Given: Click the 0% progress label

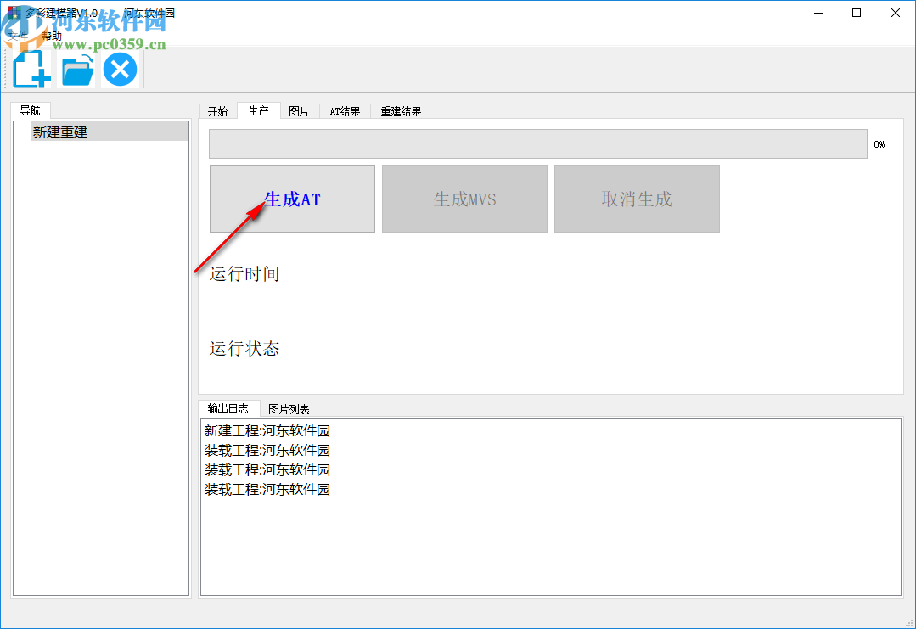Looking at the screenshot, I should 879,144.
